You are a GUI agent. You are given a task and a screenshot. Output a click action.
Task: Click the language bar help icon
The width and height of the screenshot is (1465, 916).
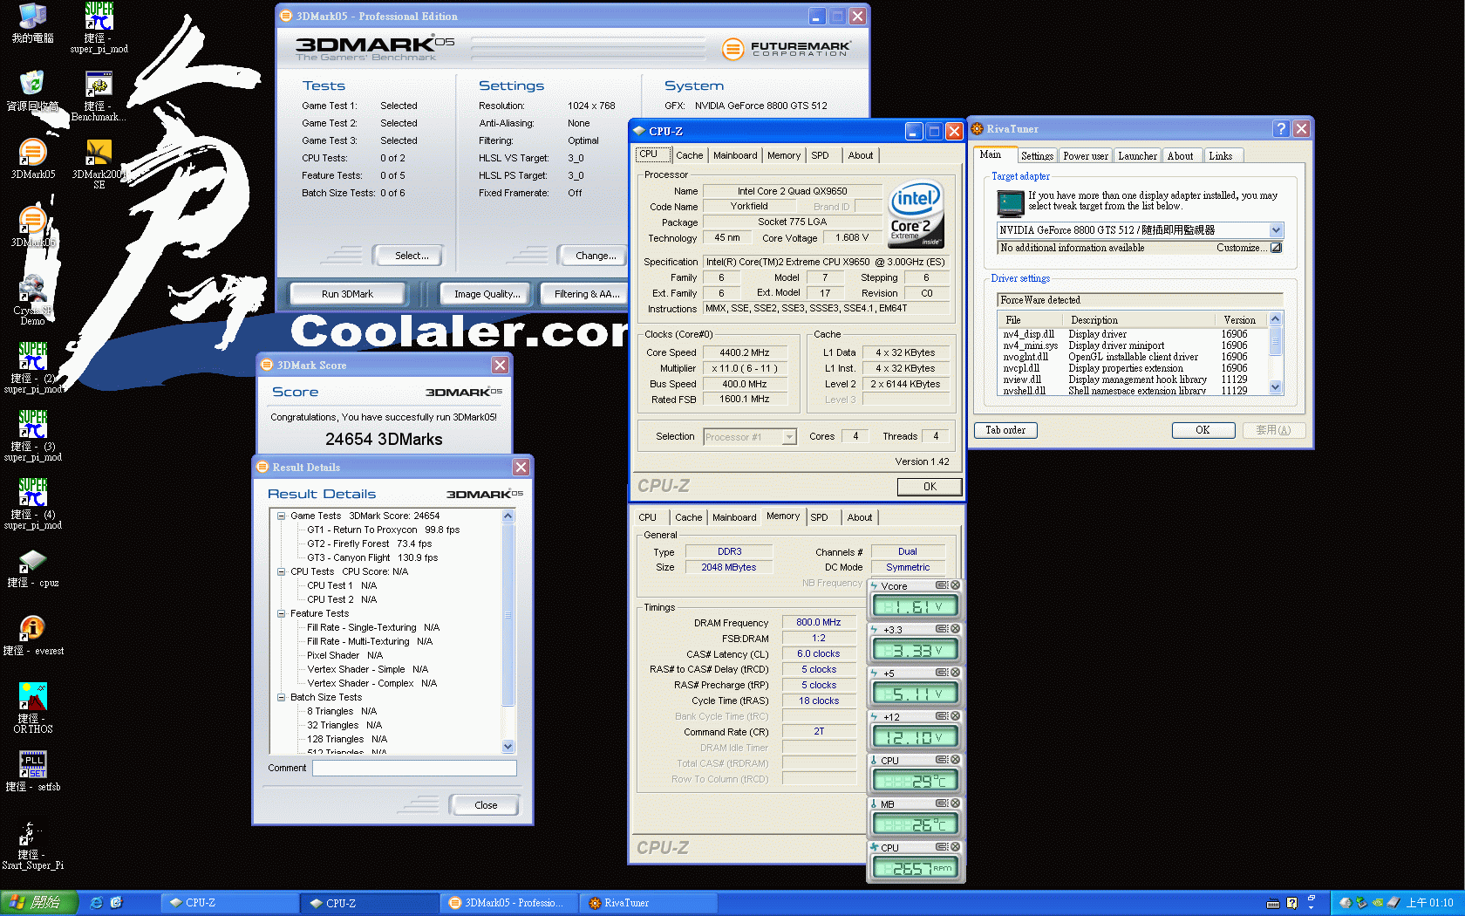coord(1291,903)
